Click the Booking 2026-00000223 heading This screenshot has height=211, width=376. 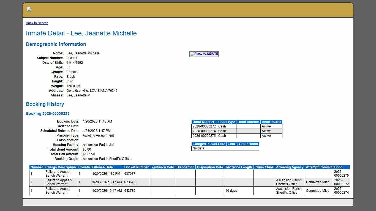[48, 114]
